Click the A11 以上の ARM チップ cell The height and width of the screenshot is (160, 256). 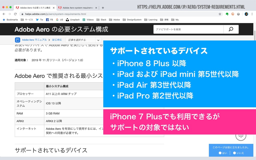(x=61, y=94)
